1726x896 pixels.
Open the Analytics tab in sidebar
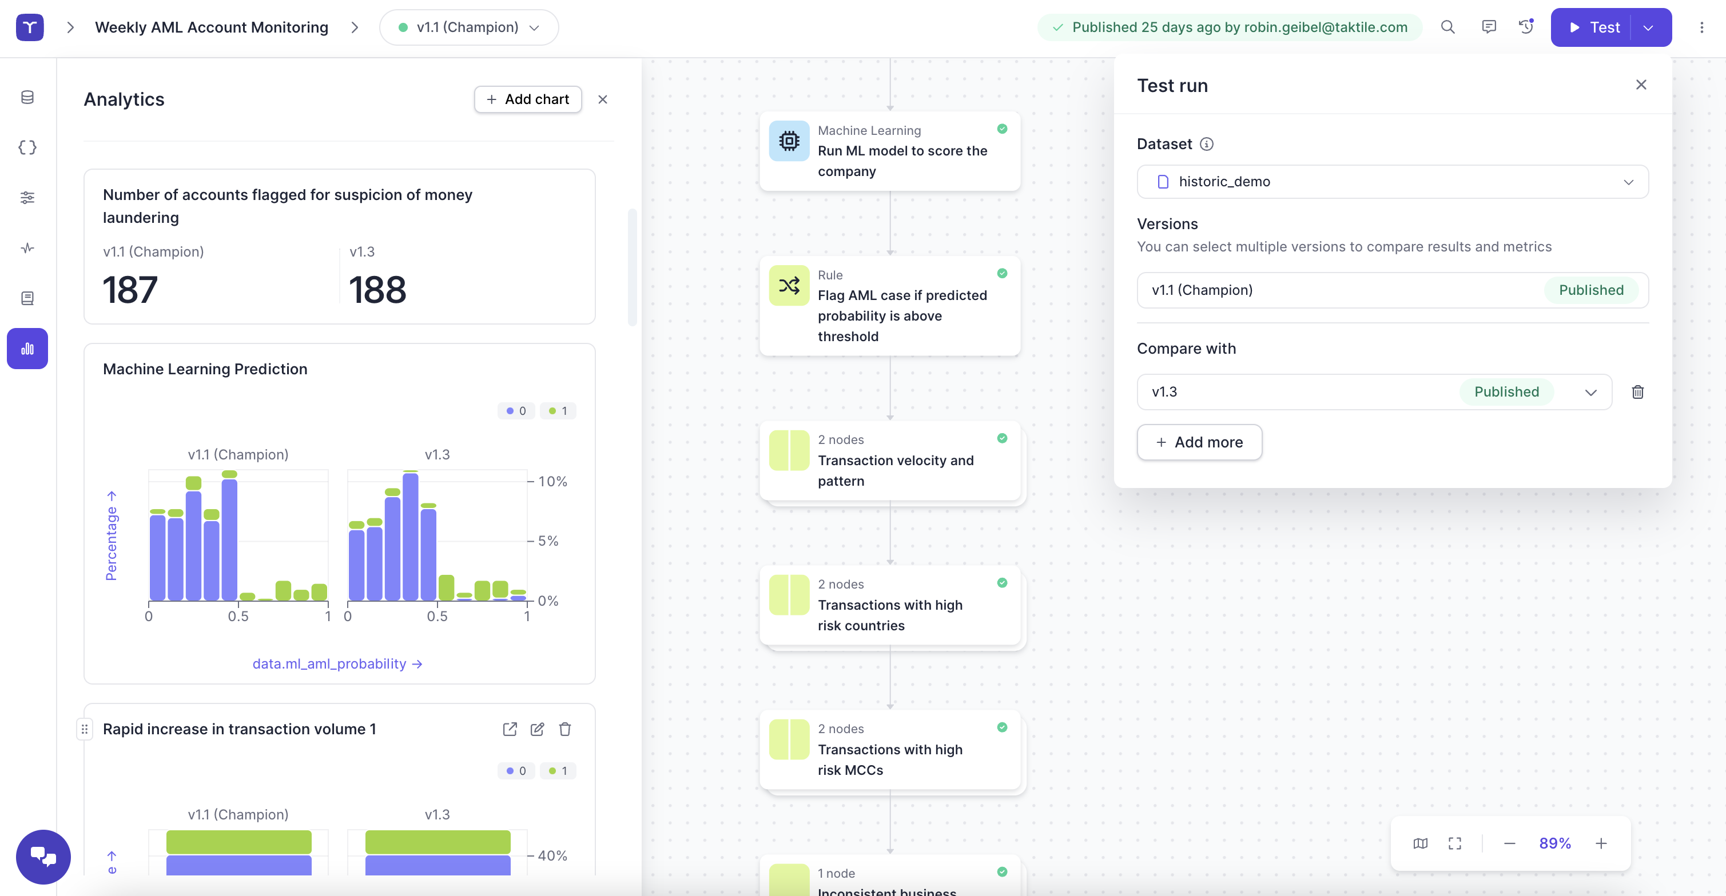[27, 348]
